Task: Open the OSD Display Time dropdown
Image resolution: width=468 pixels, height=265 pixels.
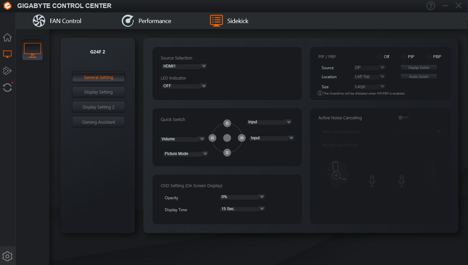Action: coord(242,209)
